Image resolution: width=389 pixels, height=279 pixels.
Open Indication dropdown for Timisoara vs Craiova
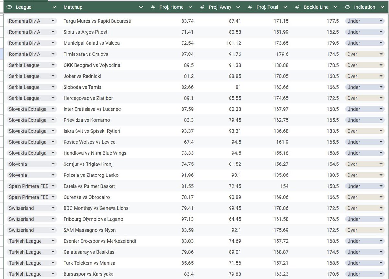[x=381, y=54]
